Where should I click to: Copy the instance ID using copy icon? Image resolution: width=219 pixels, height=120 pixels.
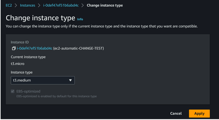[x=13, y=48]
